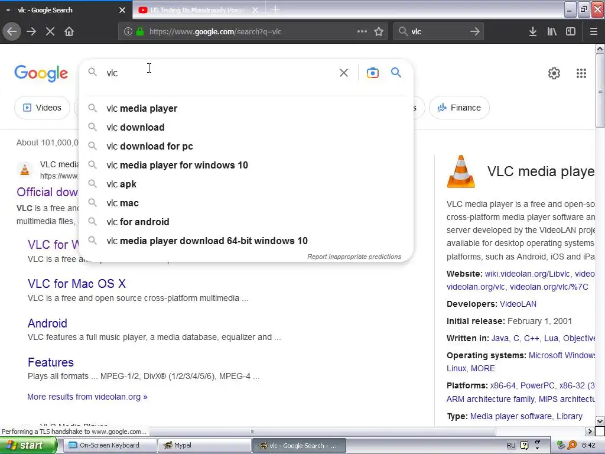Open the Android sitelink result
The height and width of the screenshot is (454, 605).
point(47,323)
